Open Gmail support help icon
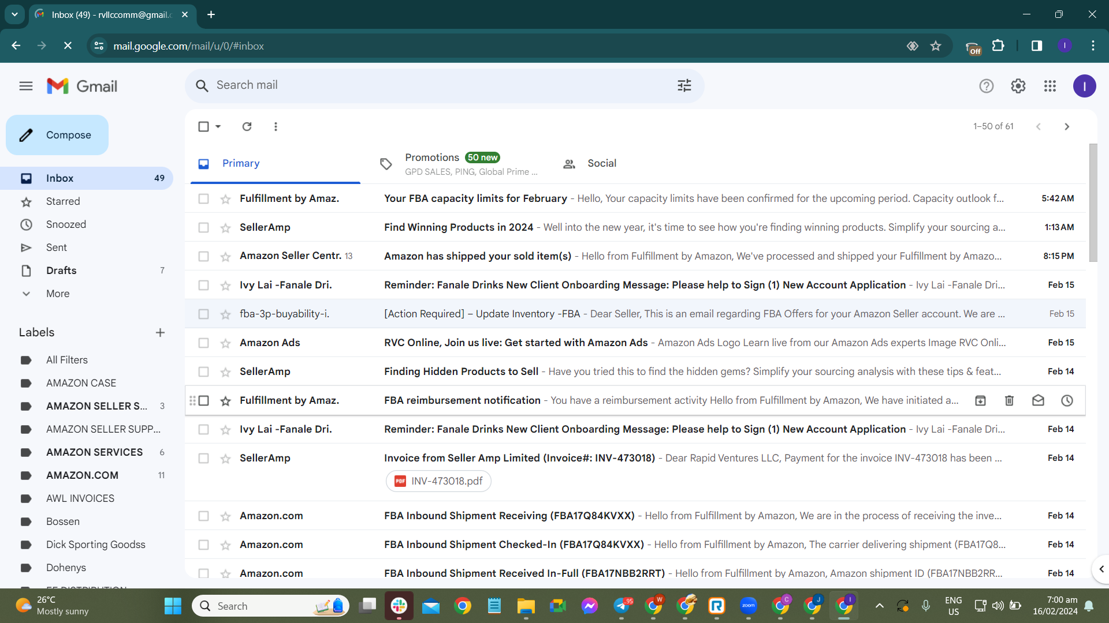1109x623 pixels. pos(987,87)
